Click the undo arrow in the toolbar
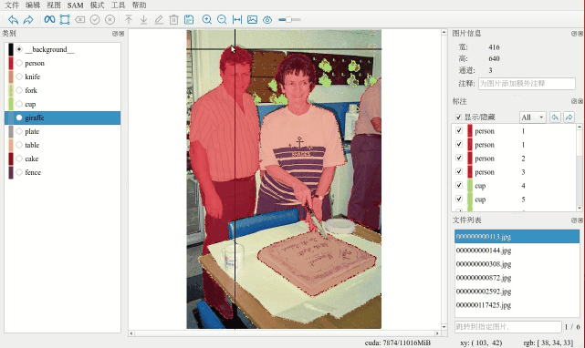This screenshot has height=348, width=585. [13, 20]
